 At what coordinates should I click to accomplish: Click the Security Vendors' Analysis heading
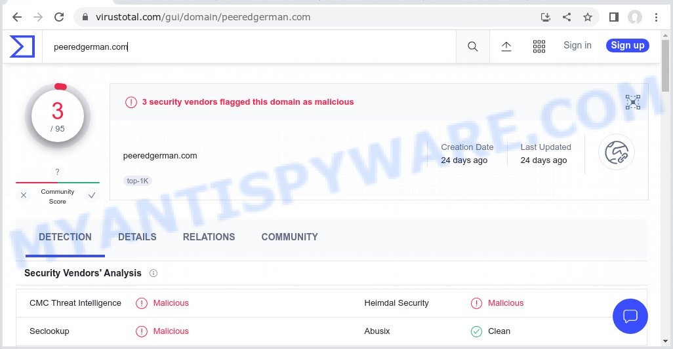(x=83, y=273)
